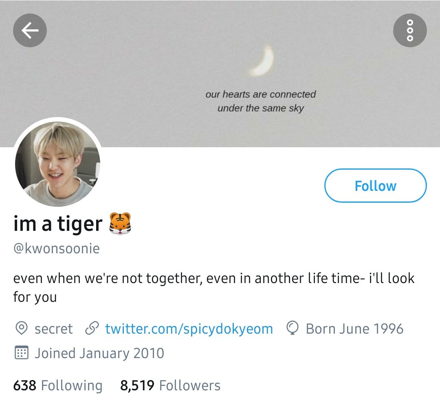Follow the kwonsoonie account

[376, 186]
